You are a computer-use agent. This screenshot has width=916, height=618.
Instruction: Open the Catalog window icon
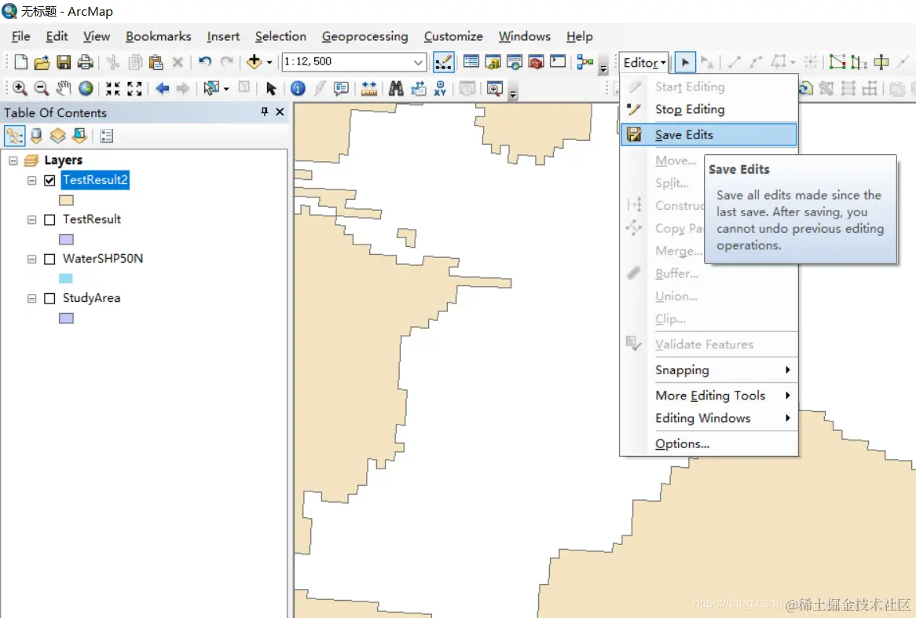(493, 61)
